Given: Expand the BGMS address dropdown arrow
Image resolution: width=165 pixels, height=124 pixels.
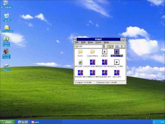Looking at the screenshot, I should tap(103, 46).
